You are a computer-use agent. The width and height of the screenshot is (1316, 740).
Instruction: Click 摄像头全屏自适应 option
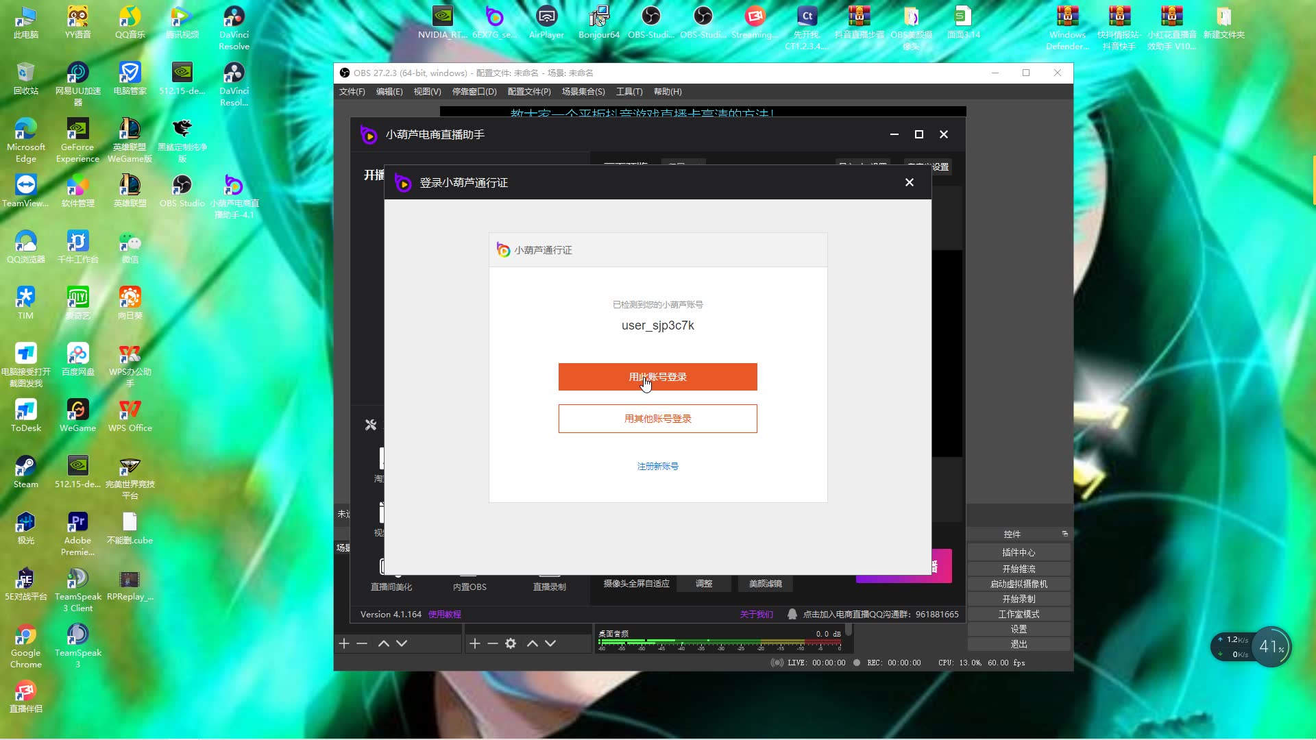point(636,584)
